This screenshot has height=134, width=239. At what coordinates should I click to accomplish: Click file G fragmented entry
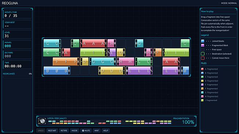click(209, 93)
